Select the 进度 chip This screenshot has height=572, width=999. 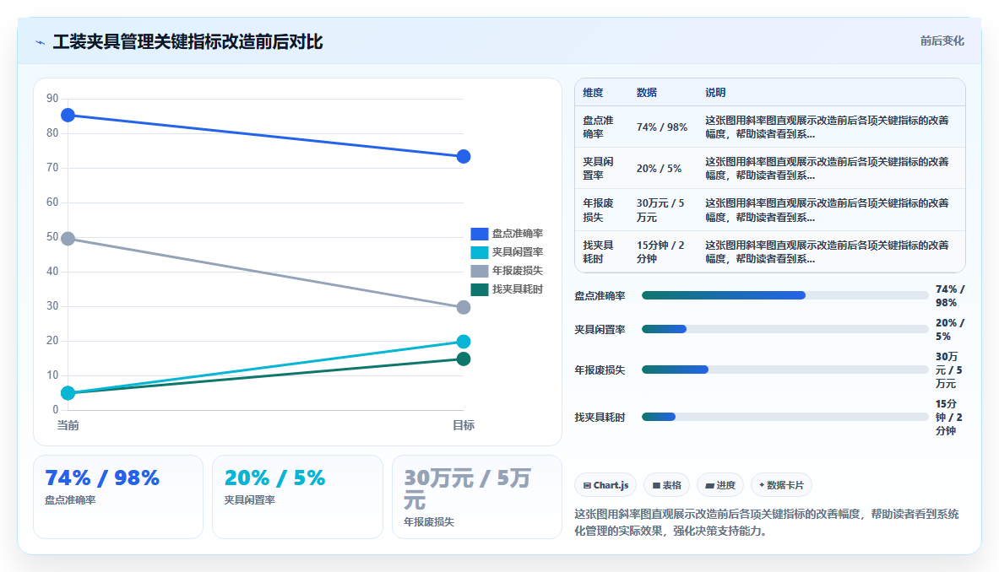tap(720, 485)
